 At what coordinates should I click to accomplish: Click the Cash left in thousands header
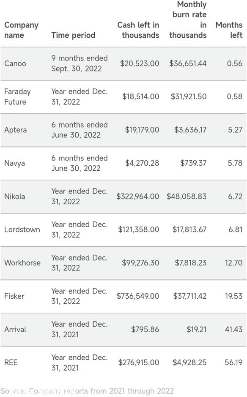pos(138,30)
